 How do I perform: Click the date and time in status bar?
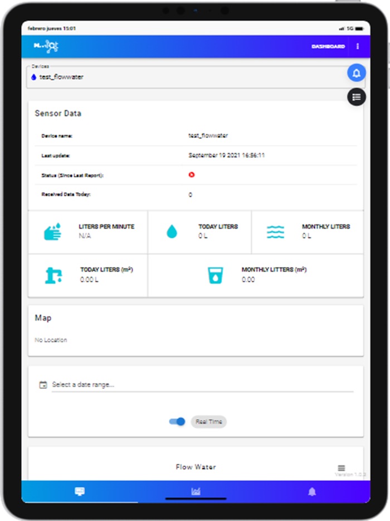(x=52, y=28)
